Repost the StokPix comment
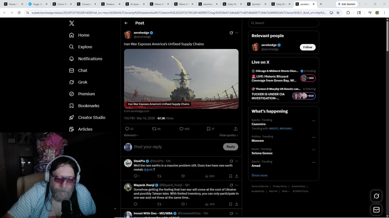Viewport: 389px width, 218px height. tap(159, 176)
